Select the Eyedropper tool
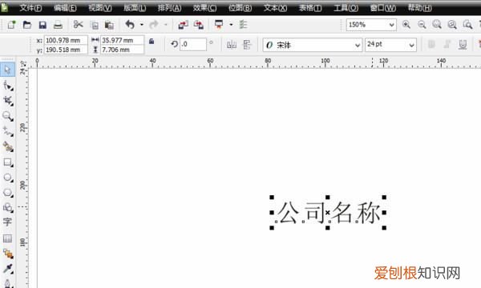481x288 pixels. click(8, 269)
